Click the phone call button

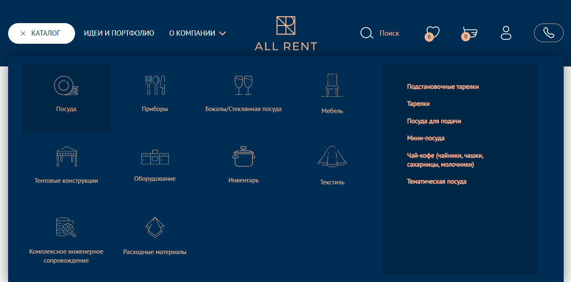click(x=549, y=33)
